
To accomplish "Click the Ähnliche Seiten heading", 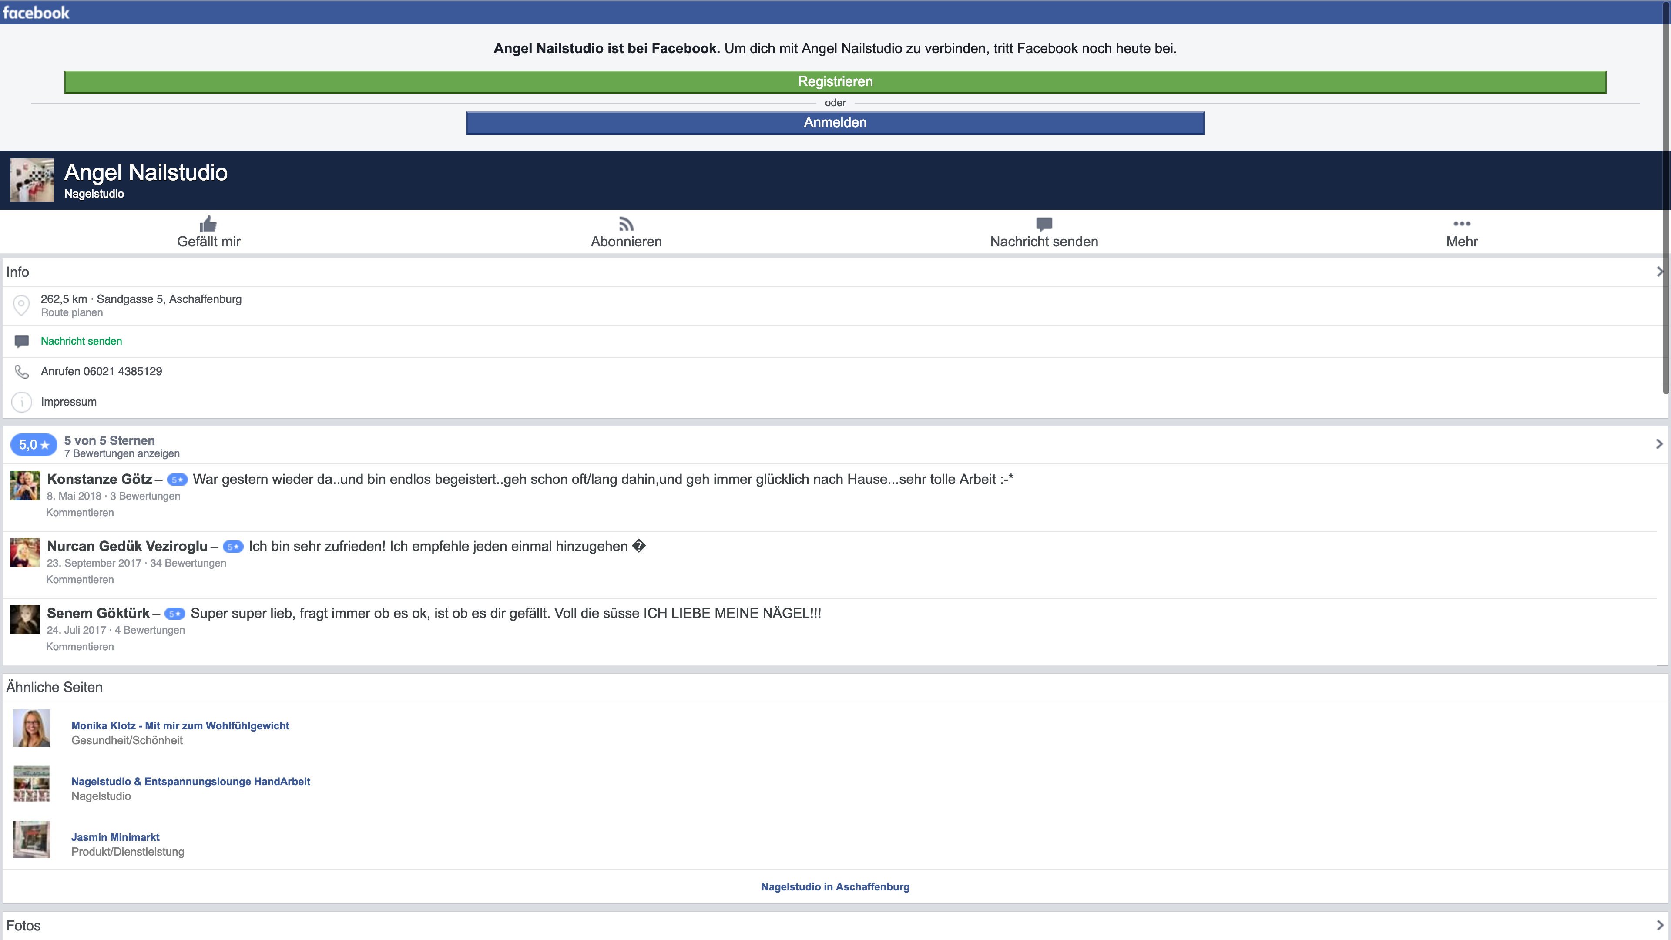I will coord(54,687).
